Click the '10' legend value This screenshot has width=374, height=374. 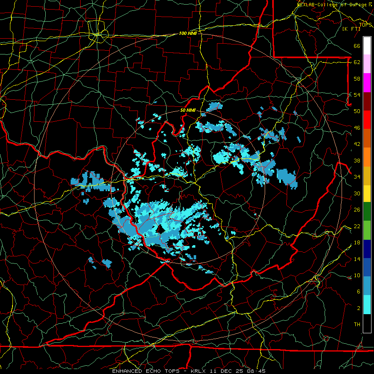357,275
